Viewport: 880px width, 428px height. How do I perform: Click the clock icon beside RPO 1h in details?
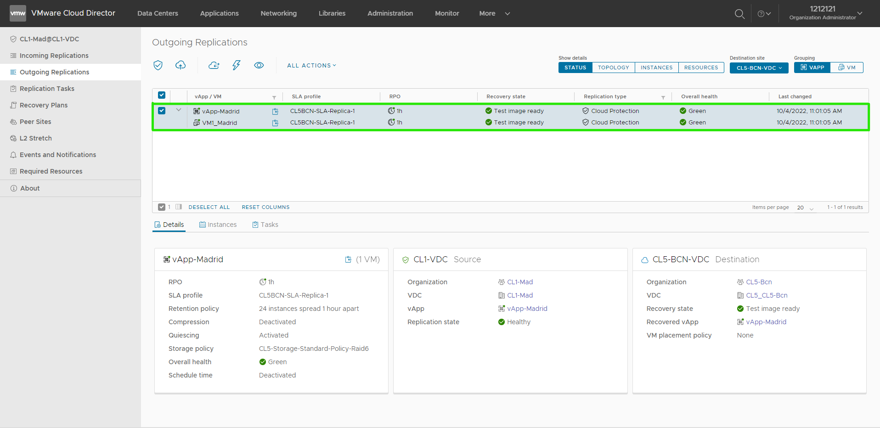click(263, 282)
